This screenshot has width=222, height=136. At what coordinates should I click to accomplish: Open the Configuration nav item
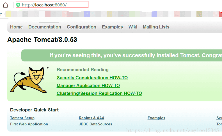coord(82,27)
